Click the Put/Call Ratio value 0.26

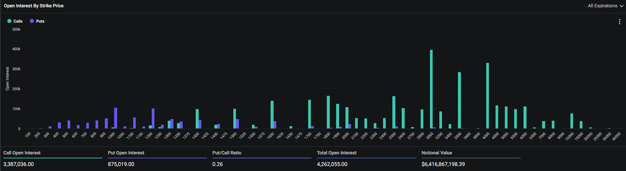218,164
